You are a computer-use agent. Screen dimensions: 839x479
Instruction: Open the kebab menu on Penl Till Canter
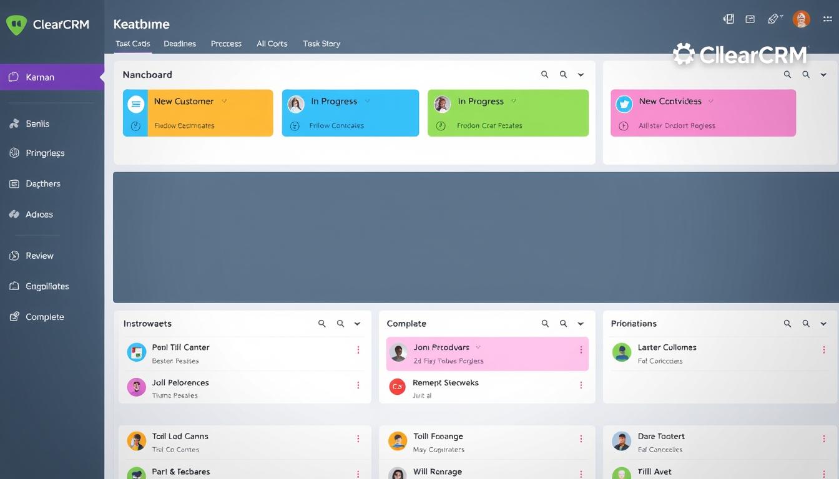tap(358, 350)
